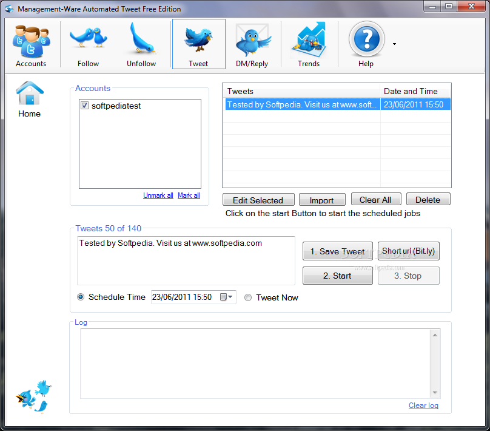Click the Date and Time column header

click(x=415, y=91)
